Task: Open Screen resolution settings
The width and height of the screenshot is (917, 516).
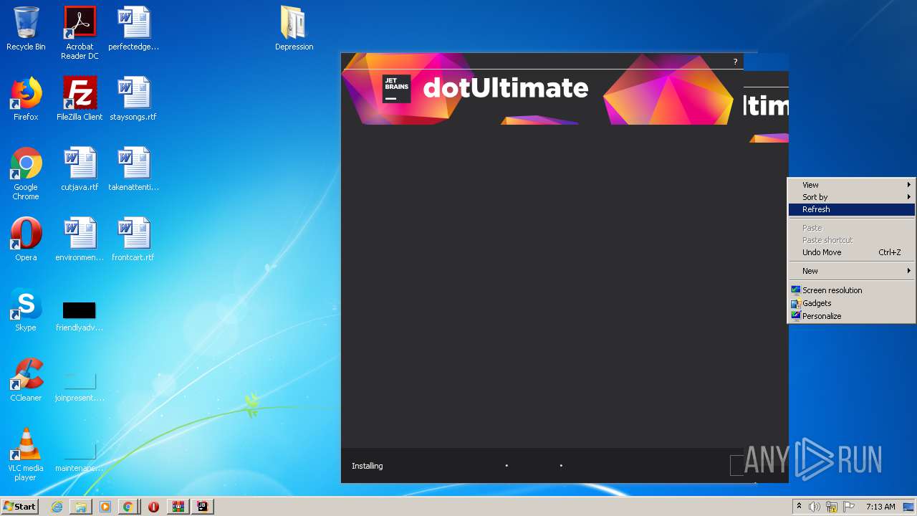Action: [851, 290]
